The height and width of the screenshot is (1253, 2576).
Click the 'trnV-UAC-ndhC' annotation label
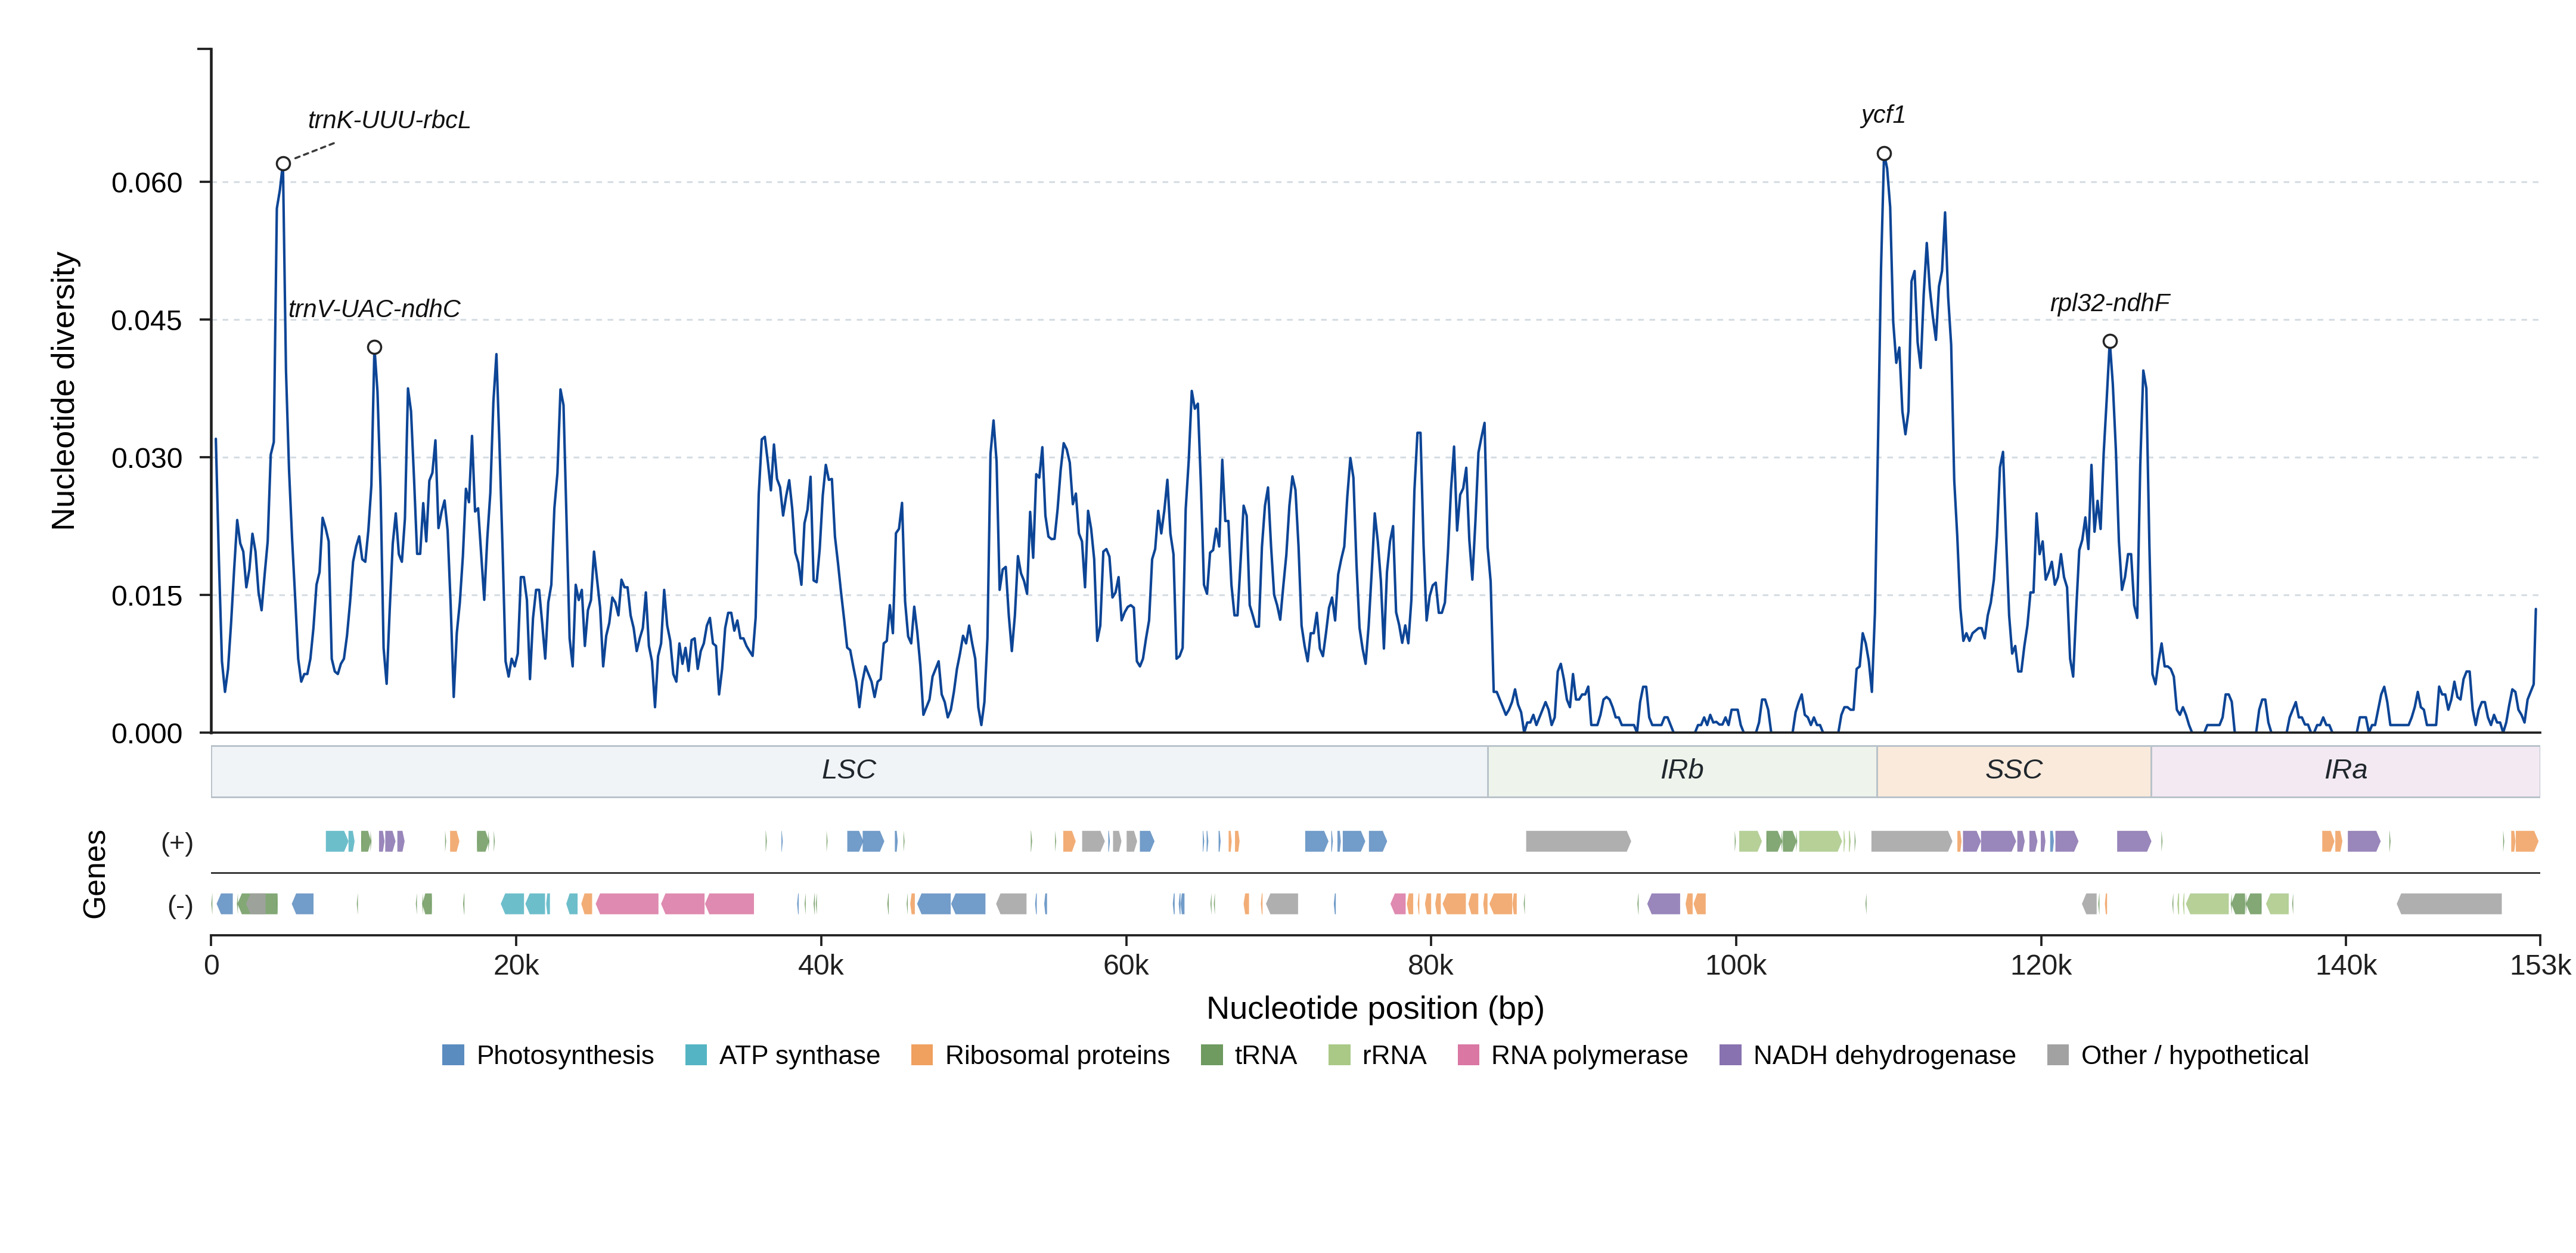(x=375, y=309)
